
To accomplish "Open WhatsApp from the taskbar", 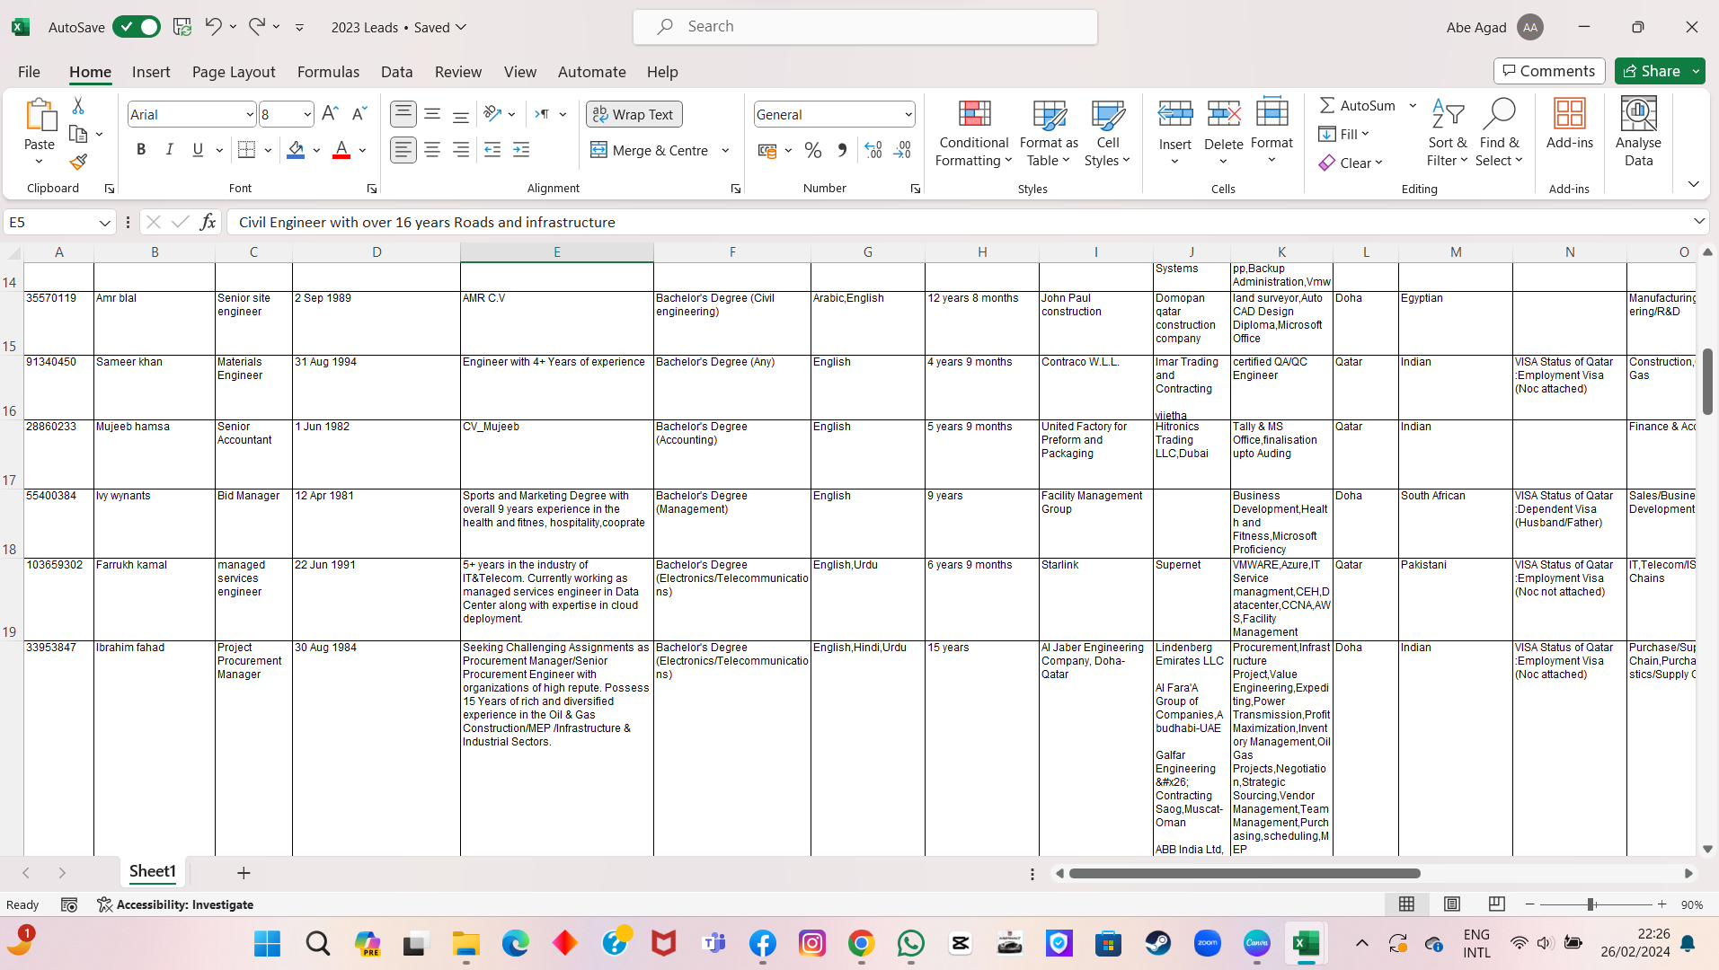I will pyautogui.click(x=911, y=943).
